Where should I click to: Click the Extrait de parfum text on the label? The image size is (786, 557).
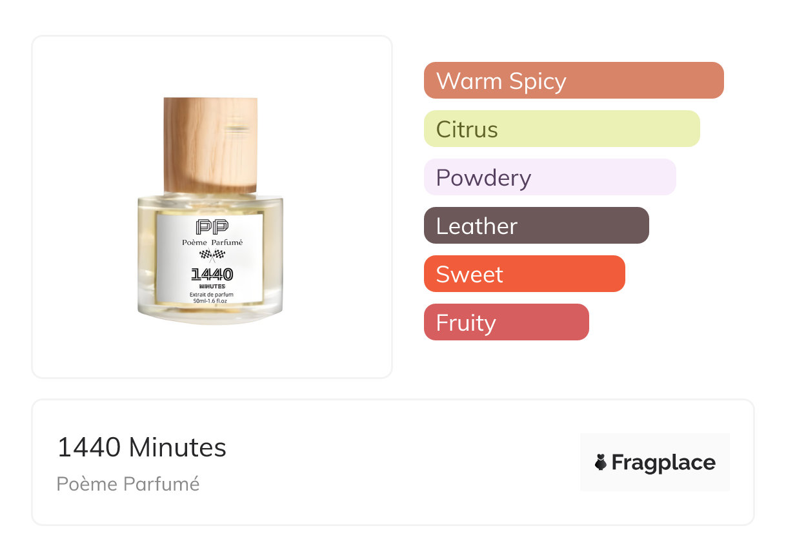[212, 295]
